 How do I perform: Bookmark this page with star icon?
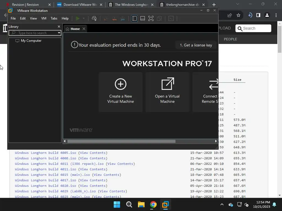coord(238,15)
